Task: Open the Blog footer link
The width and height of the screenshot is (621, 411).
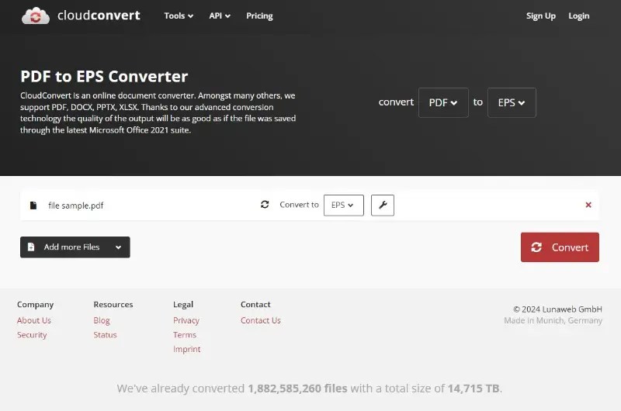Action: pyautogui.click(x=102, y=320)
